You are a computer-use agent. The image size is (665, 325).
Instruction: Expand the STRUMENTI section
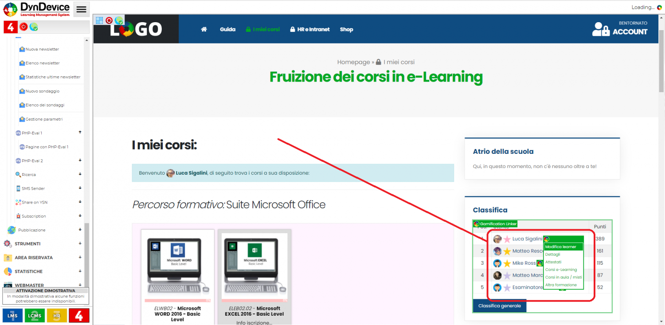[80, 243]
